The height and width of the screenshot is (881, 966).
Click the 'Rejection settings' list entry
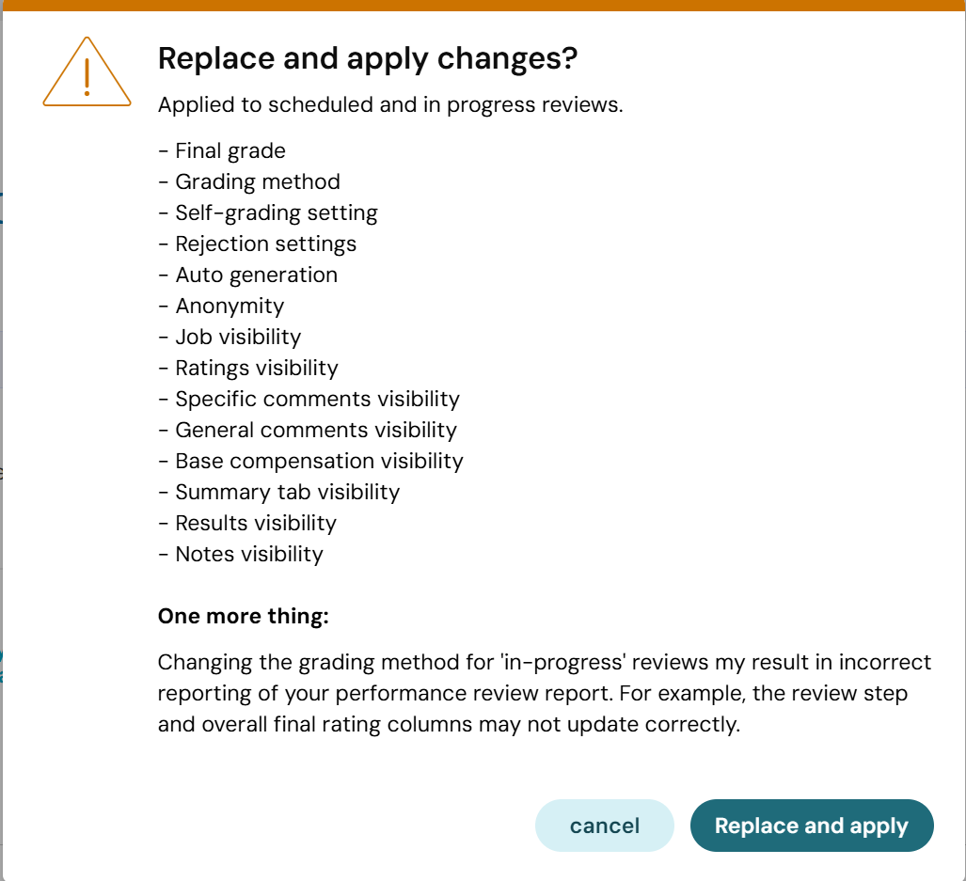pyautogui.click(x=257, y=244)
